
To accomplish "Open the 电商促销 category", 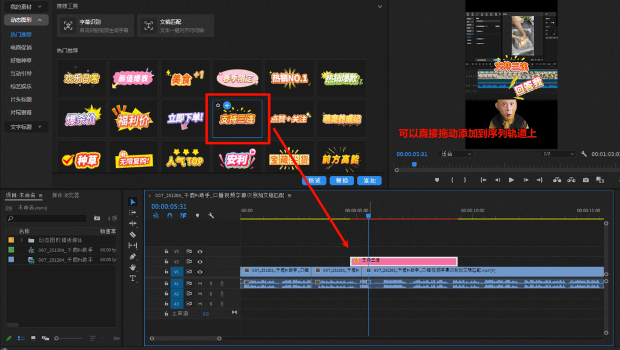I will (x=21, y=47).
